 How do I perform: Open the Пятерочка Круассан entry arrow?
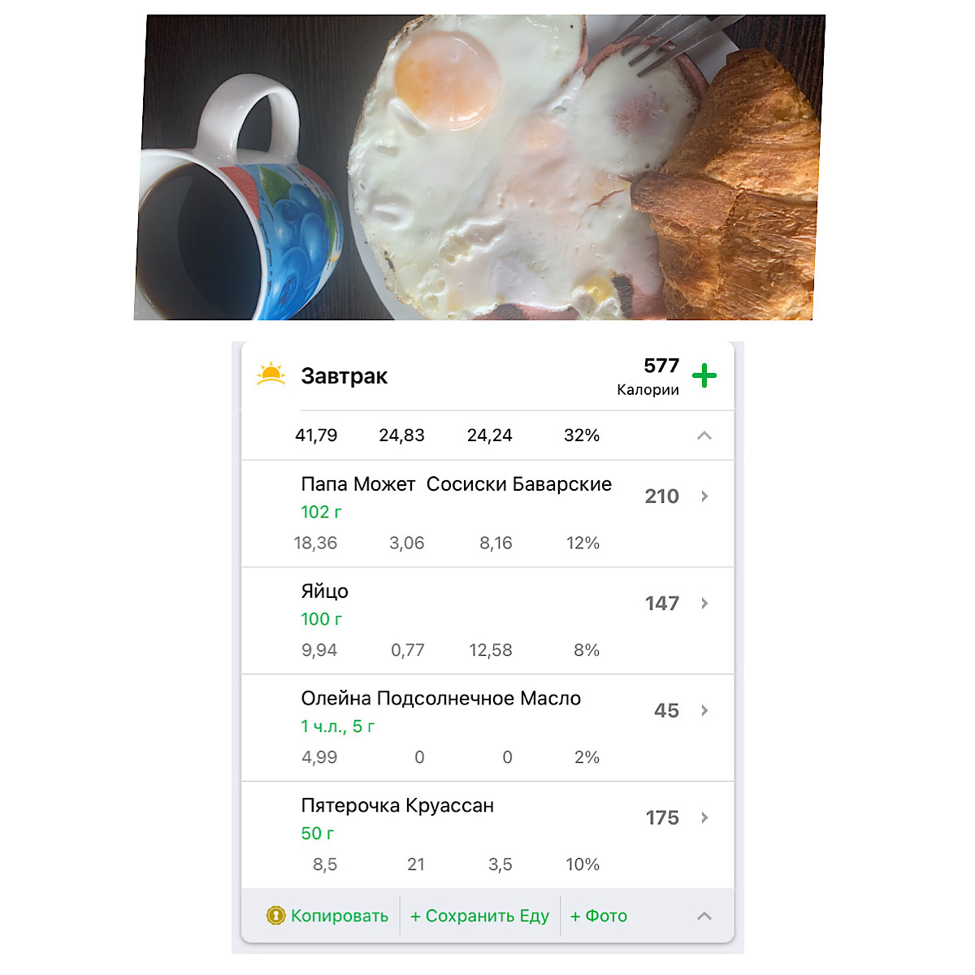704,817
